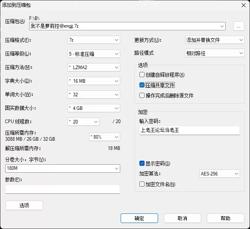This screenshot has height=229, width=250.
Task: Expand 字典大小 16 MB dropdown
Action: tap(94, 81)
